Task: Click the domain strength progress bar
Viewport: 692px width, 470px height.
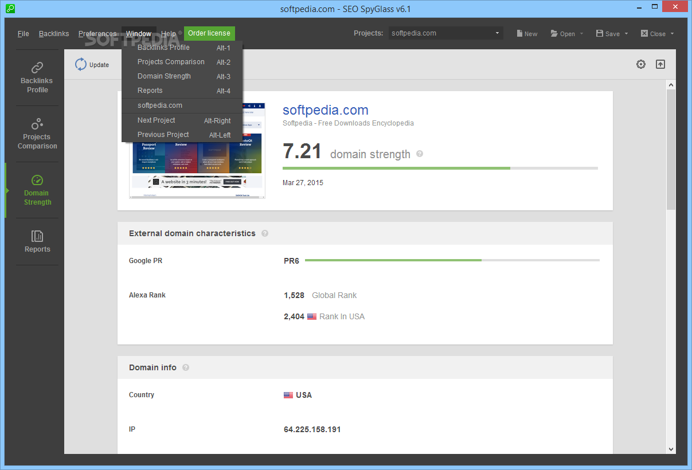Action: [x=440, y=168]
